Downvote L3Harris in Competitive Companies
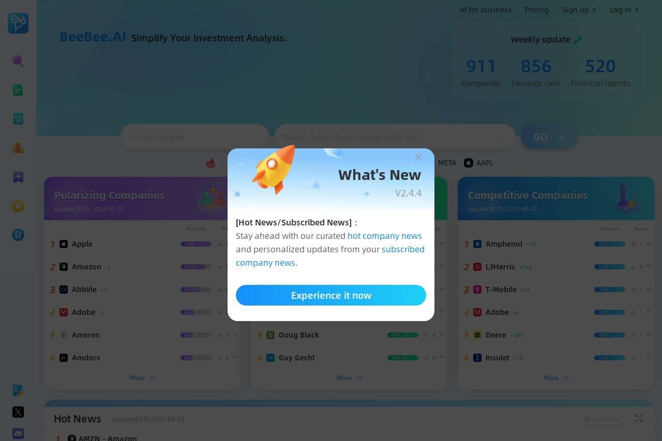662x441 pixels. [x=649, y=267]
